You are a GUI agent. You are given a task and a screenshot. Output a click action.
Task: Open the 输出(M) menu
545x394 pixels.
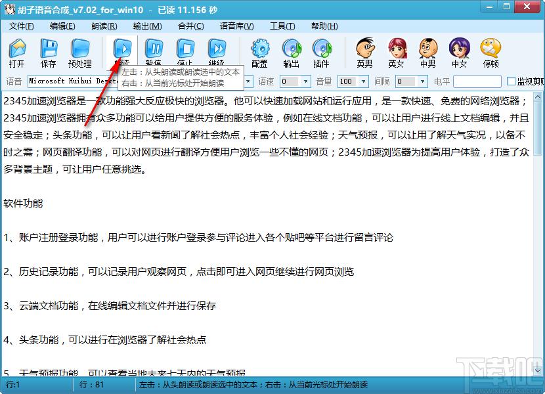tap(148, 26)
